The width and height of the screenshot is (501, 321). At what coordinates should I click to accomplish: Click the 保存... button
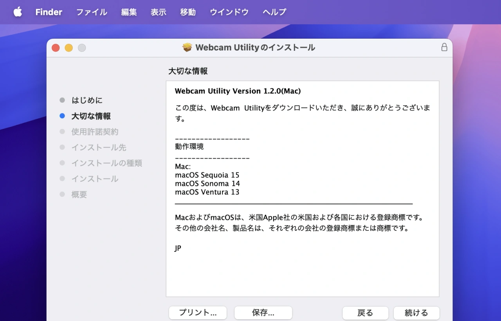263,313
